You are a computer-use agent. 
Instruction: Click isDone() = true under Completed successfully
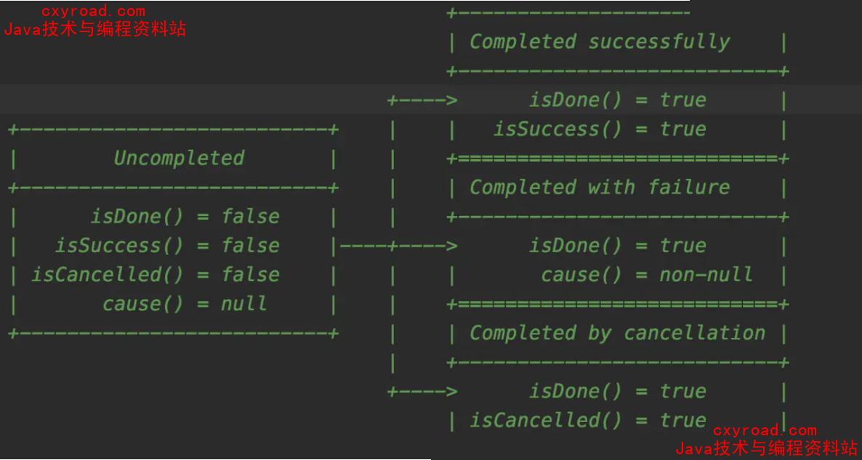(617, 100)
